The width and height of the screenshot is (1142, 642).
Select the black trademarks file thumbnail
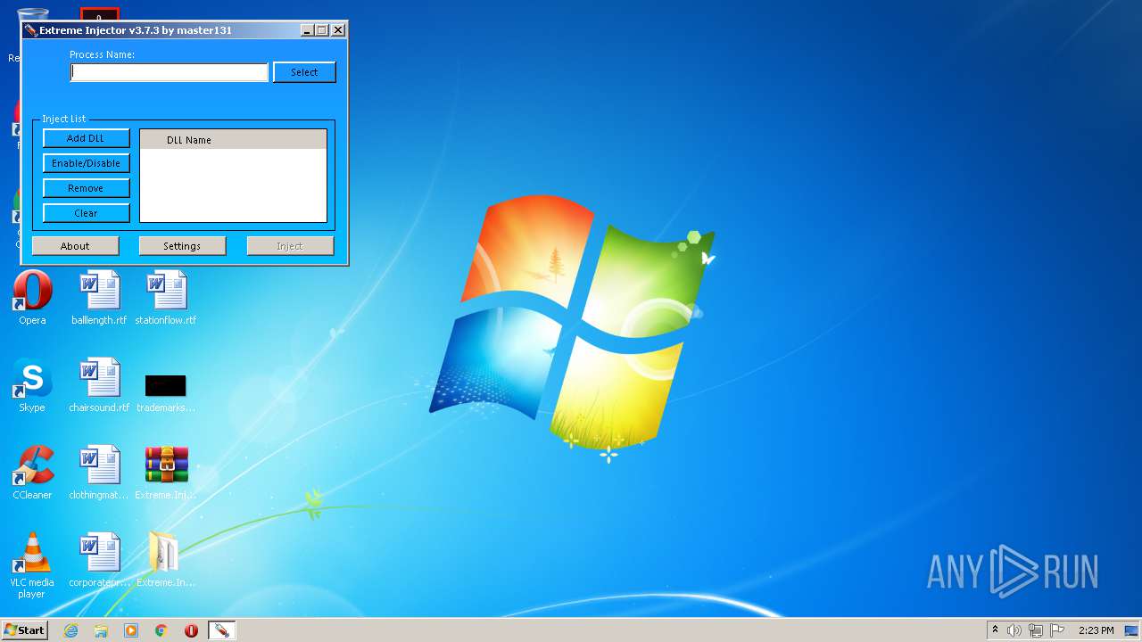click(x=166, y=385)
